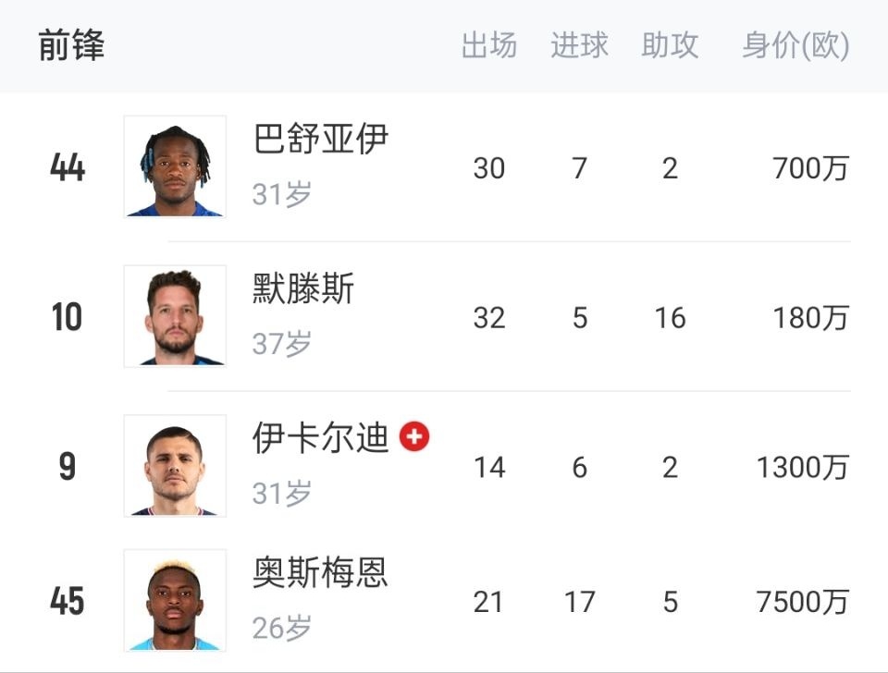
Task: Click jersey number 10
Action: point(67,318)
